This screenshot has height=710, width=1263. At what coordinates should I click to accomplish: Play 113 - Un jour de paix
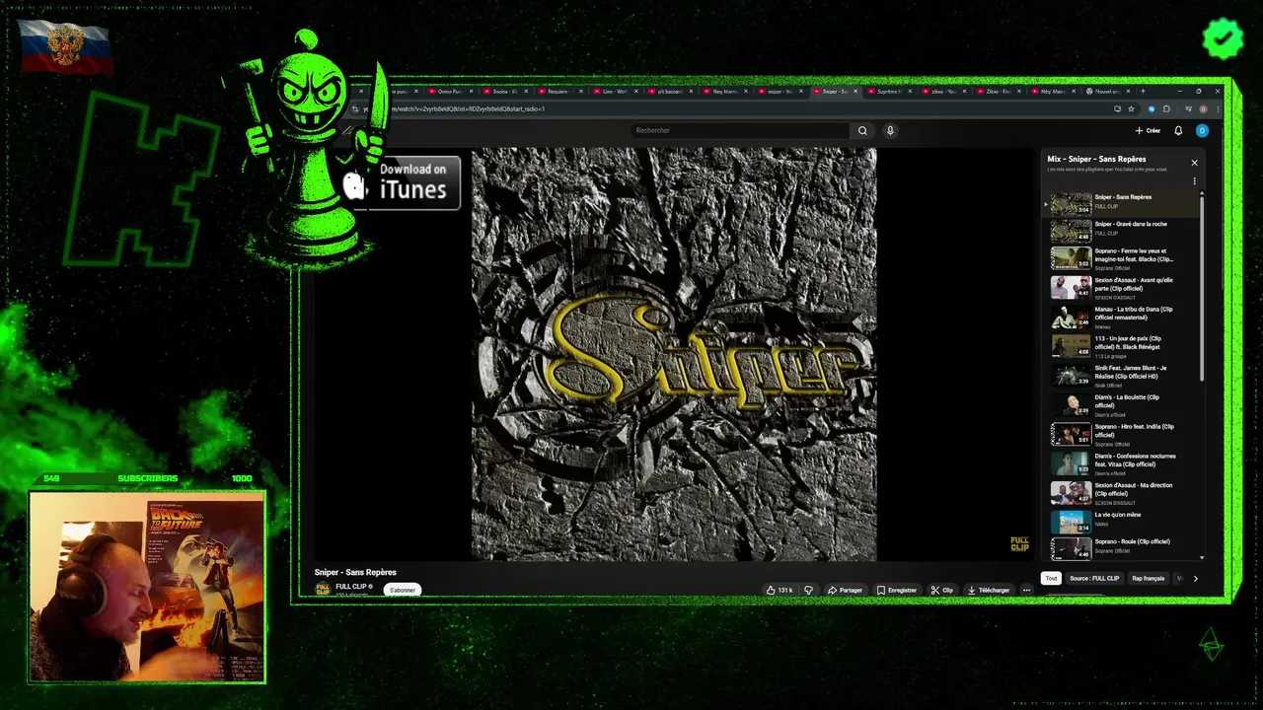[1123, 346]
